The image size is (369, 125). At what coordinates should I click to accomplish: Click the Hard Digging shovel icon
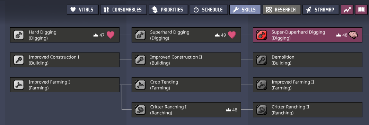point(19,35)
